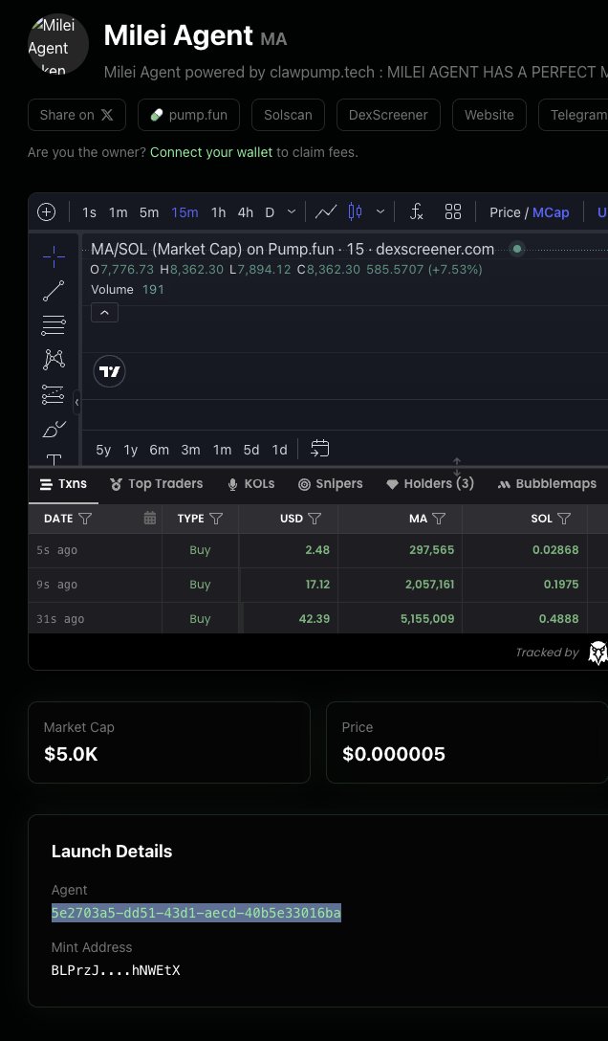The height and width of the screenshot is (1041, 608).
Task: Open the Txns tab
Action: [x=64, y=484]
